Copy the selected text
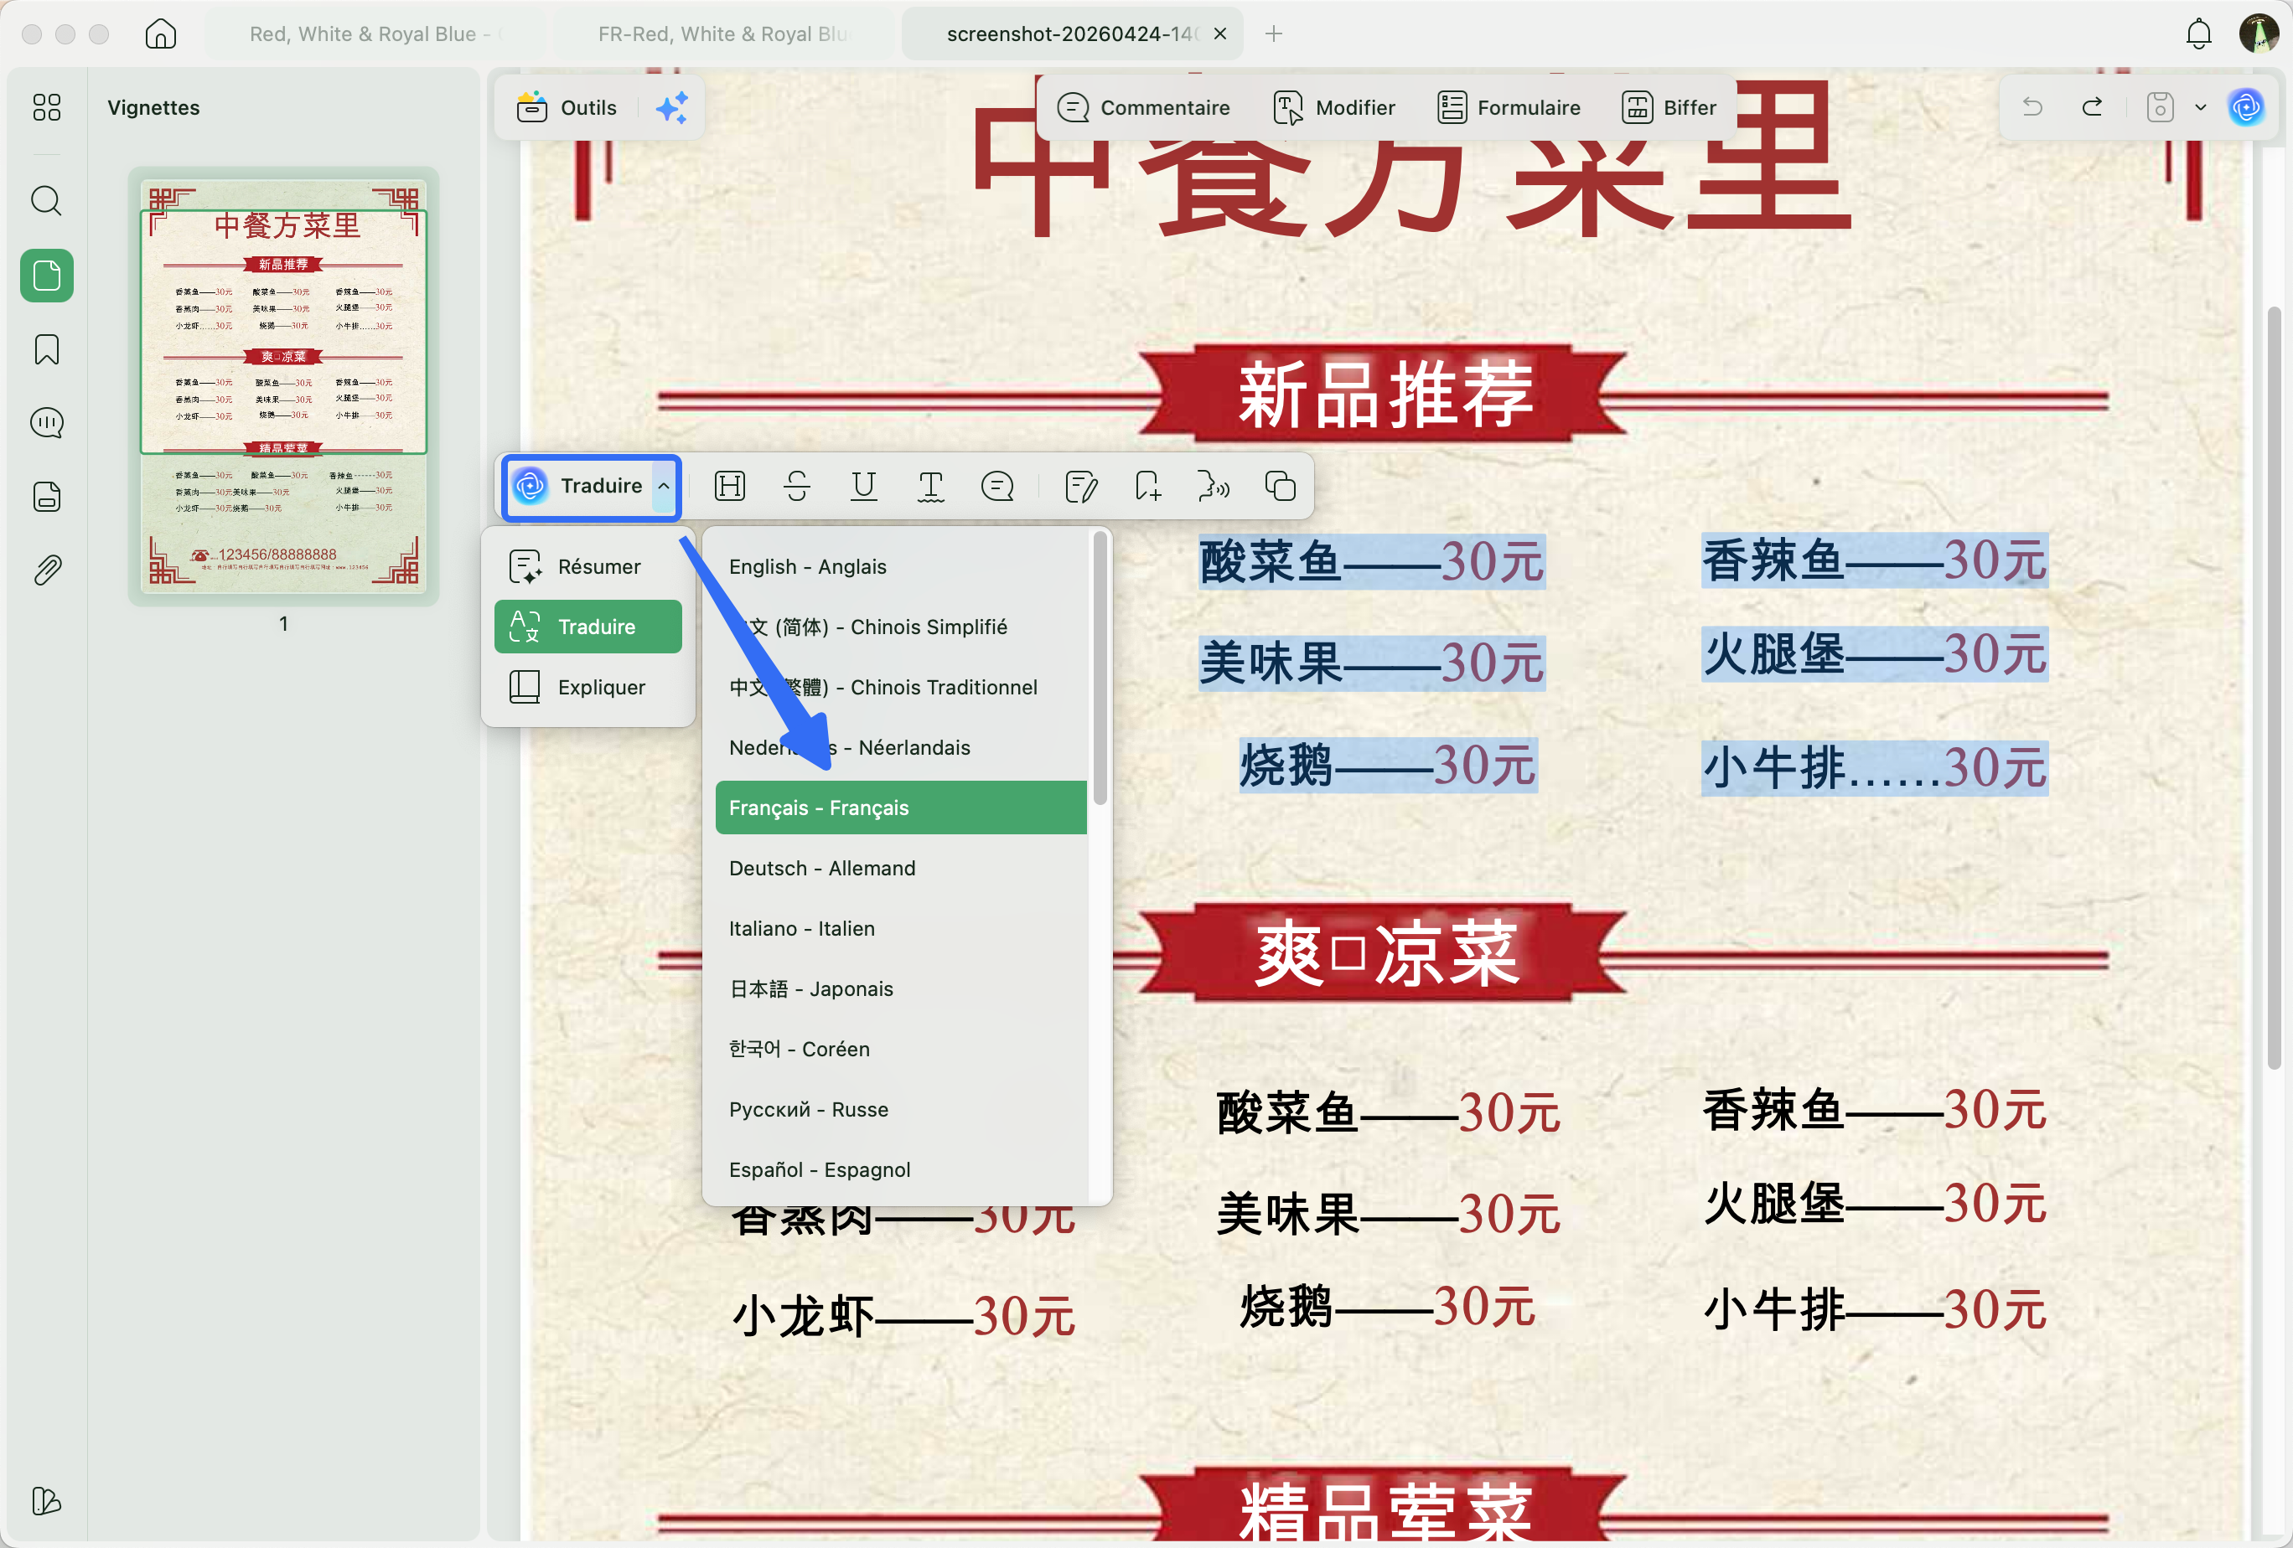2293x1548 pixels. coord(1281,485)
